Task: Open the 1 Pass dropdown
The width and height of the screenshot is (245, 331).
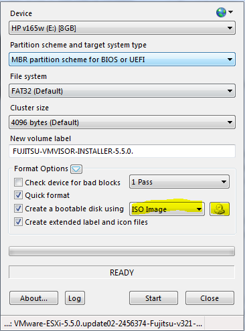Action: pos(179,182)
